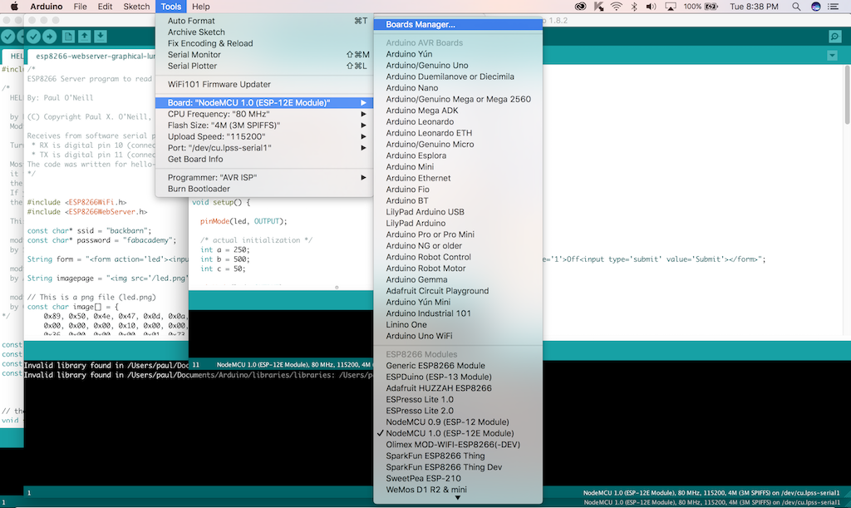Click Burn Bootloader
The height and width of the screenshot is (508, 851).
tap(264, 189)
